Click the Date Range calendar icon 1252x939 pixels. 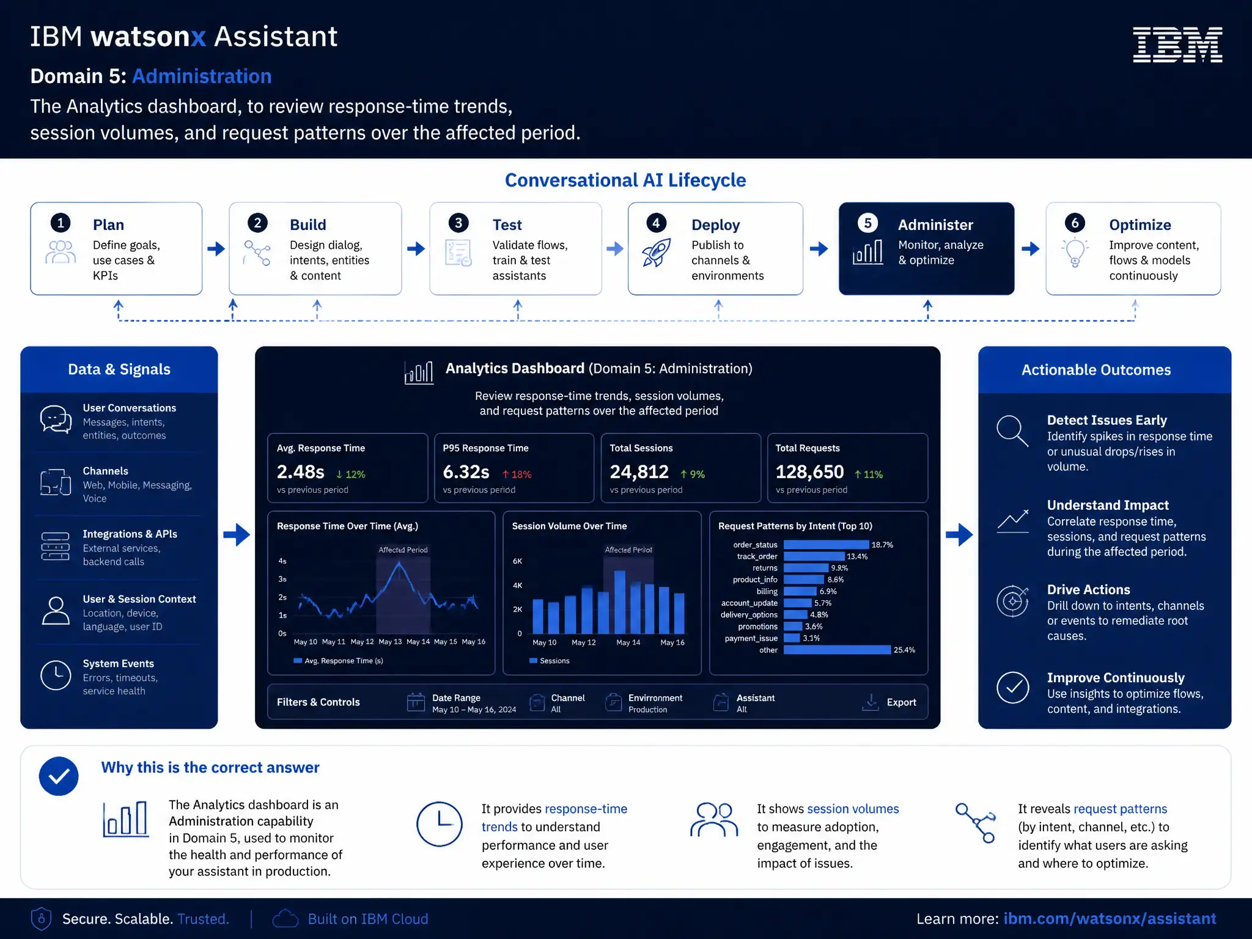click(416, 702)
